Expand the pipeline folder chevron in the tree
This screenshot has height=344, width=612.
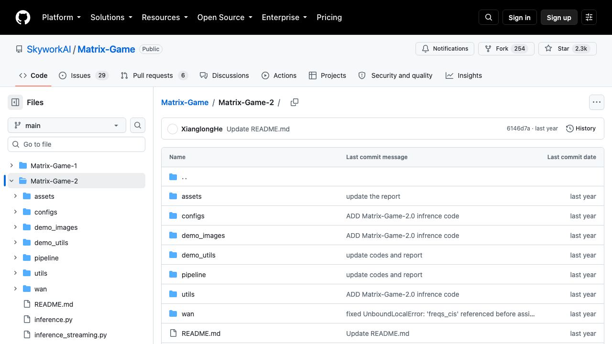[x=15, y=258]
